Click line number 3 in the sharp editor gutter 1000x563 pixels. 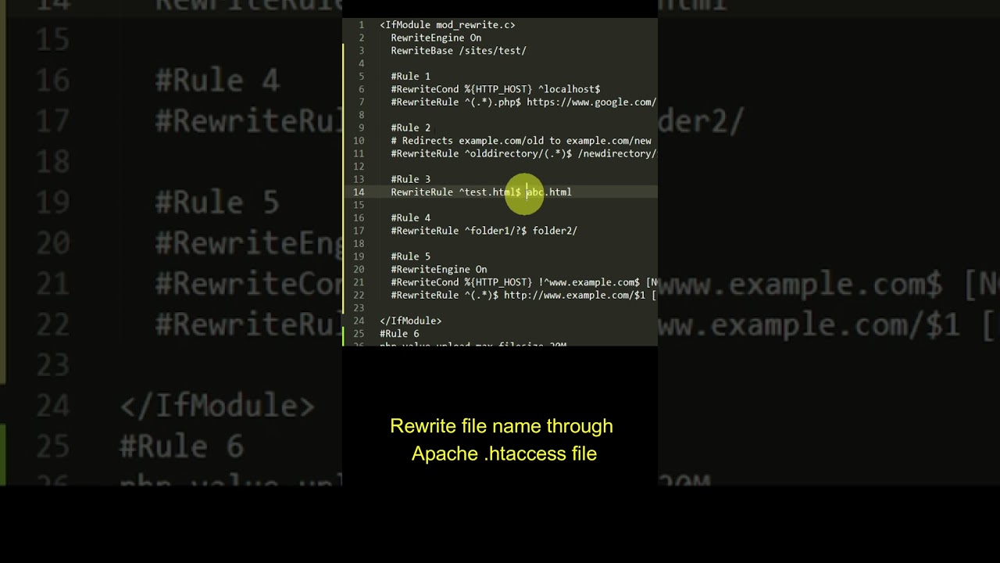(x=361, y=51)
